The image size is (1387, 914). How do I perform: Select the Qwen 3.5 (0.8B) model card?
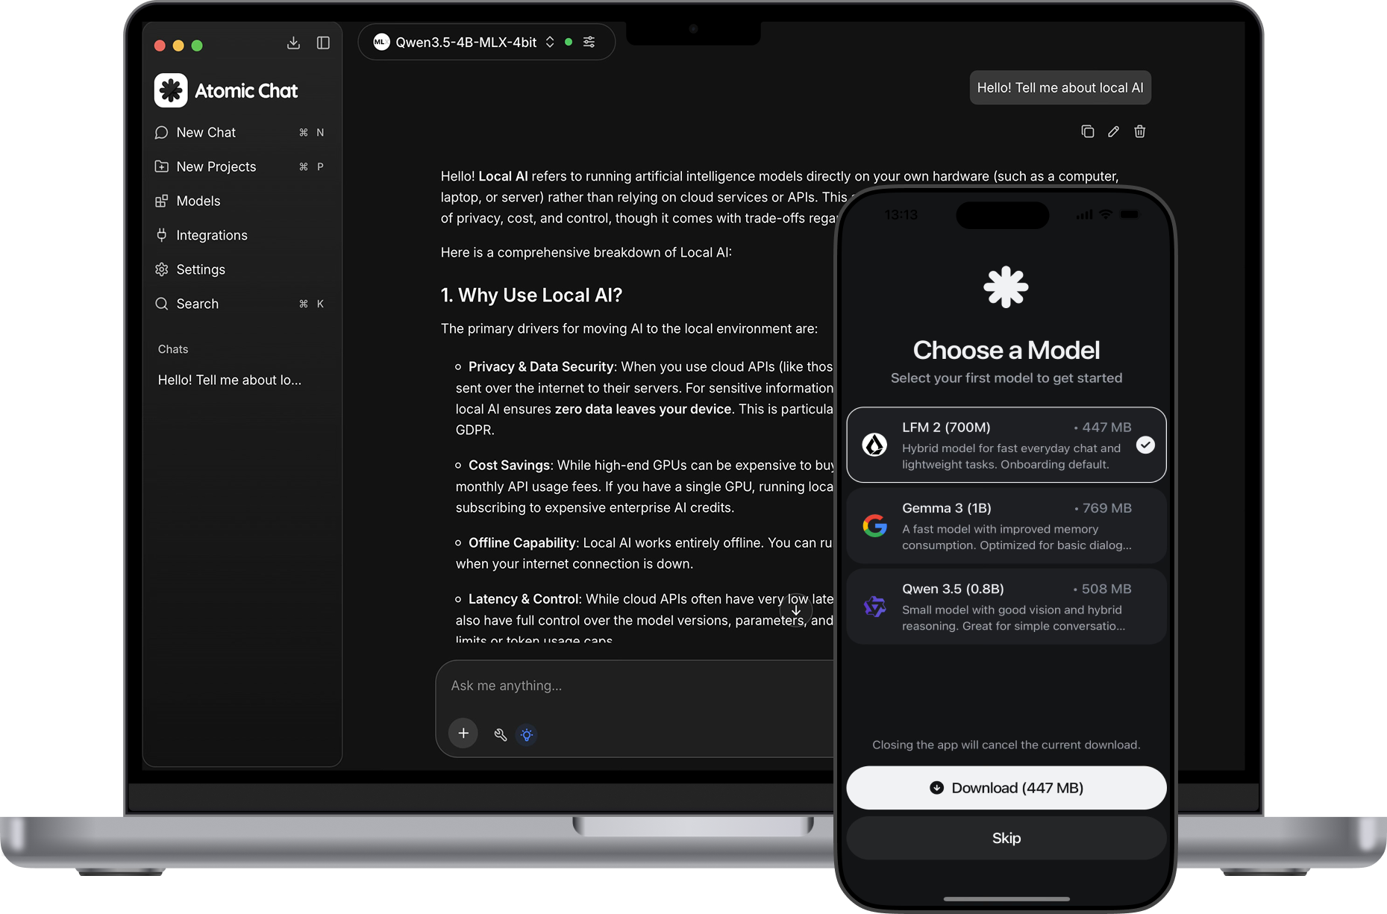coord(1006,606)
